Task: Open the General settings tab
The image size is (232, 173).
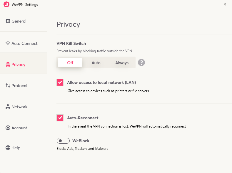Action: click(24, 21)
